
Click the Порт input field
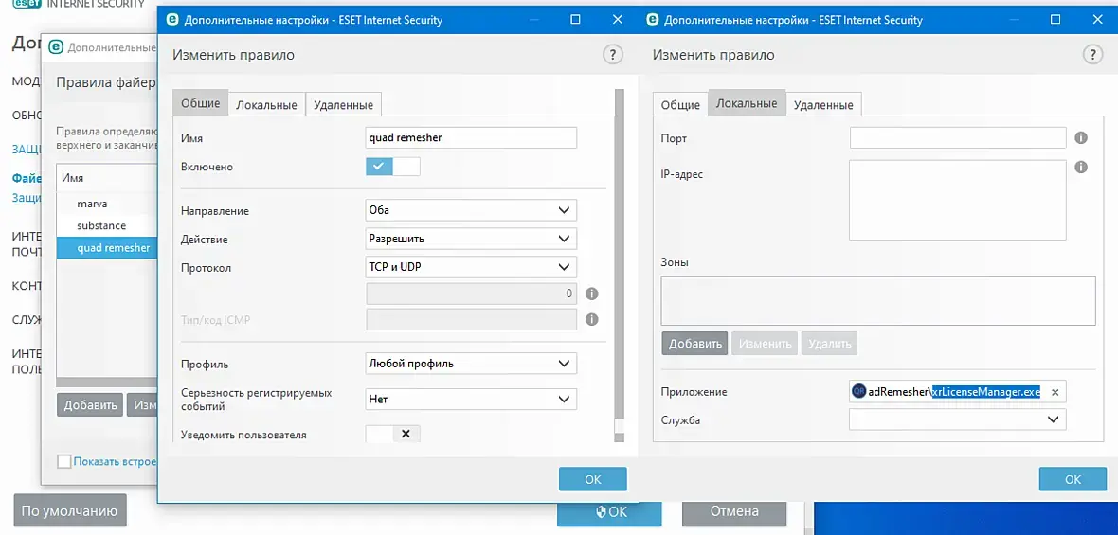click(x=958, y=137)
